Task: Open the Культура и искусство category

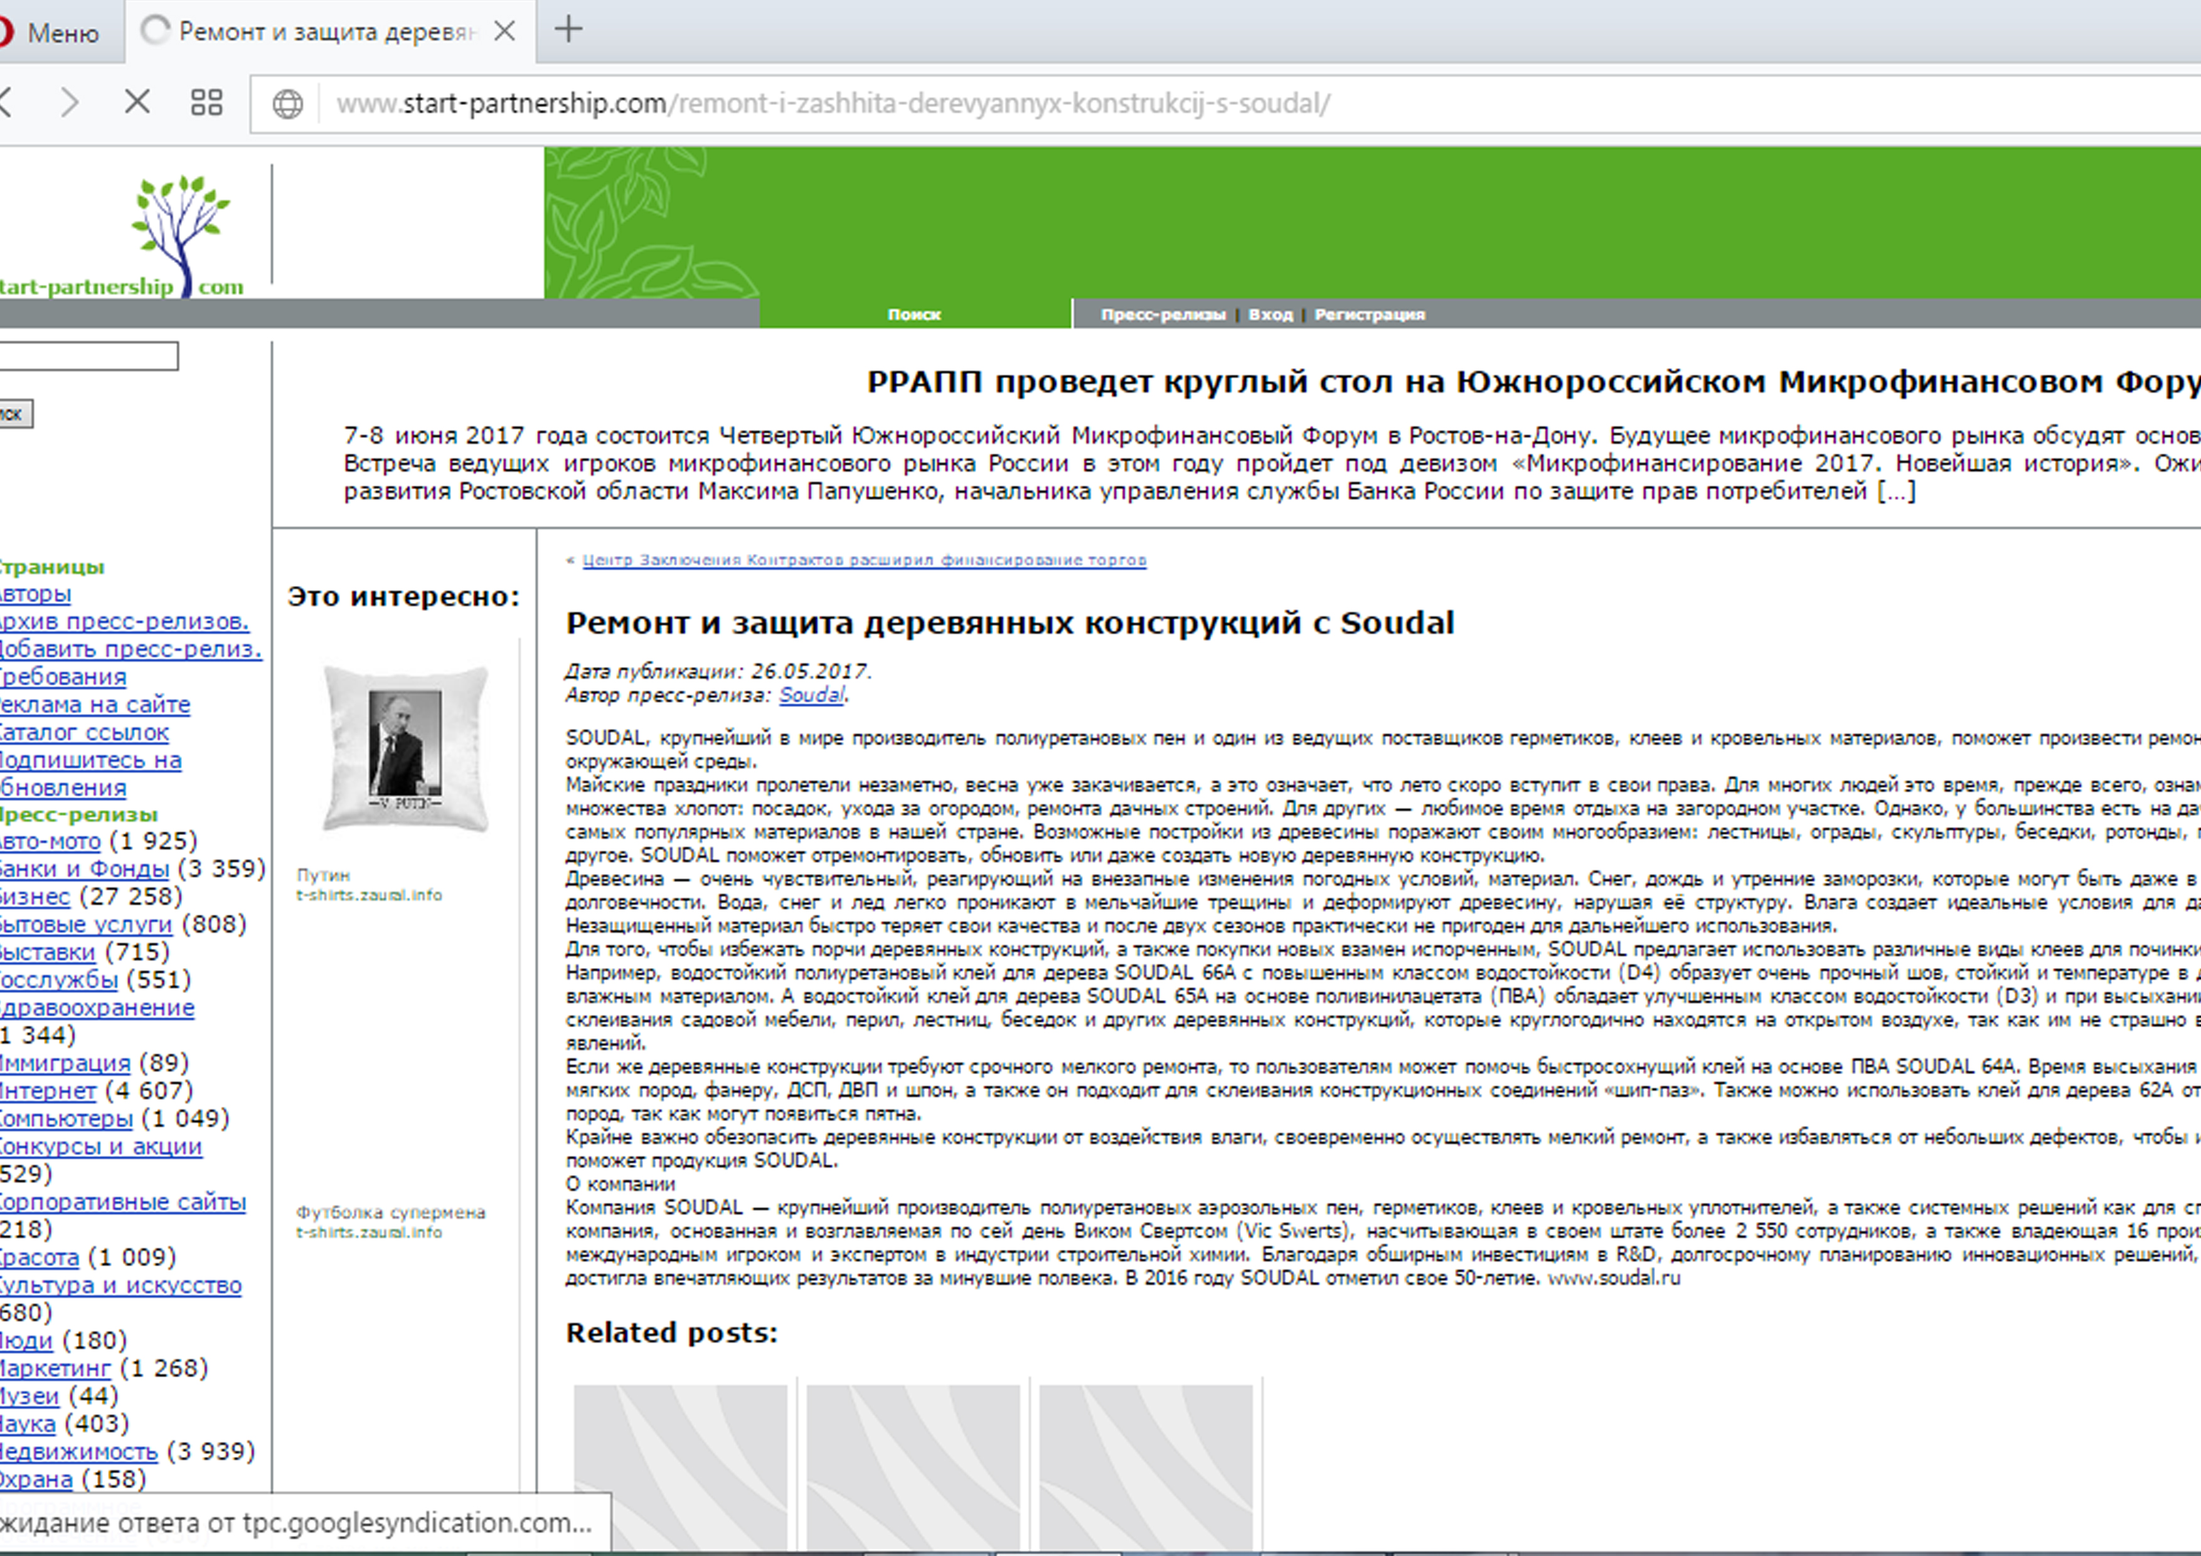Action: point(121,1287)
